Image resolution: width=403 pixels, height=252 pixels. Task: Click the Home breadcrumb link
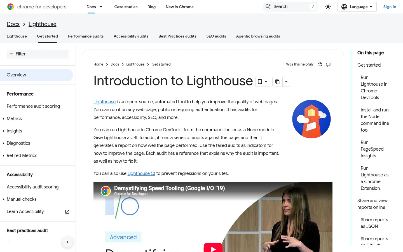(99, 64)
